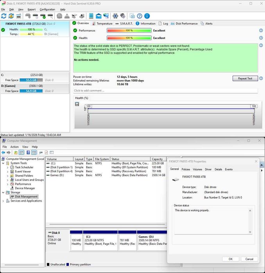Switch to the Temperature tab
Screen dimensions: 265x273
click(x=102, y=23)
